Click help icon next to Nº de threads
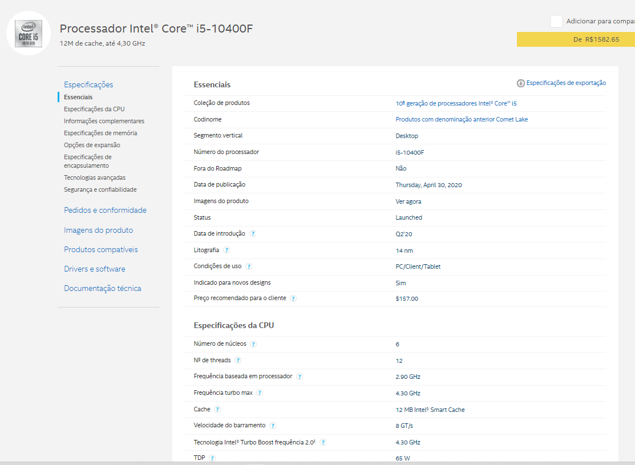Screen dimensions: 635x465 [238, 360]
